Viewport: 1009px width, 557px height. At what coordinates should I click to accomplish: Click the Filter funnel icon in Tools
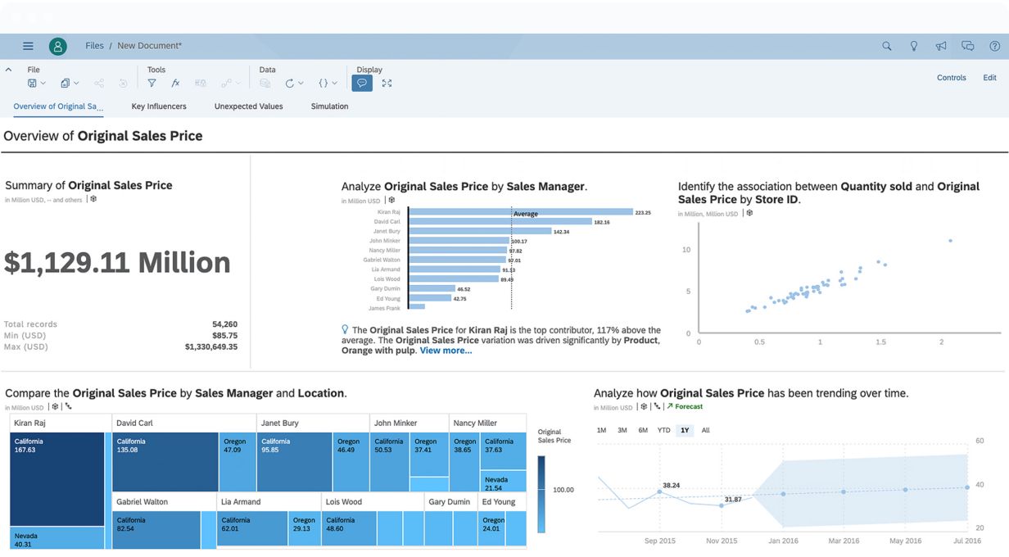(x=152, y=84)
